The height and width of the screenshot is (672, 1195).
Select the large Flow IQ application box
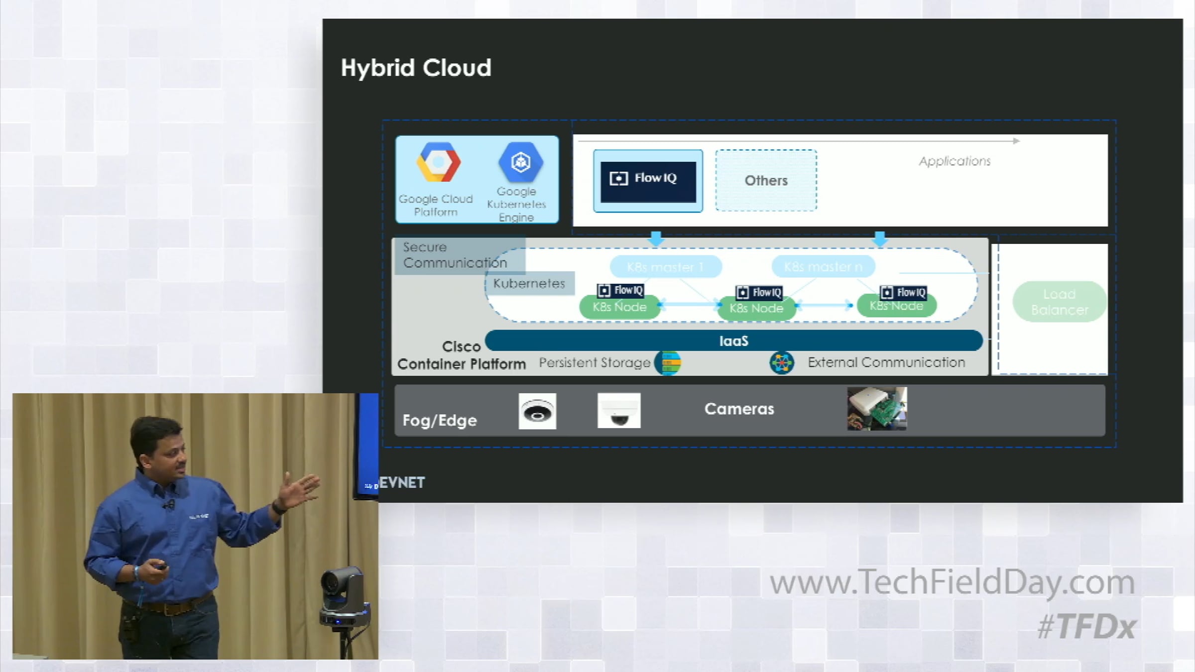pyautogui.click(x=648, y=181)
